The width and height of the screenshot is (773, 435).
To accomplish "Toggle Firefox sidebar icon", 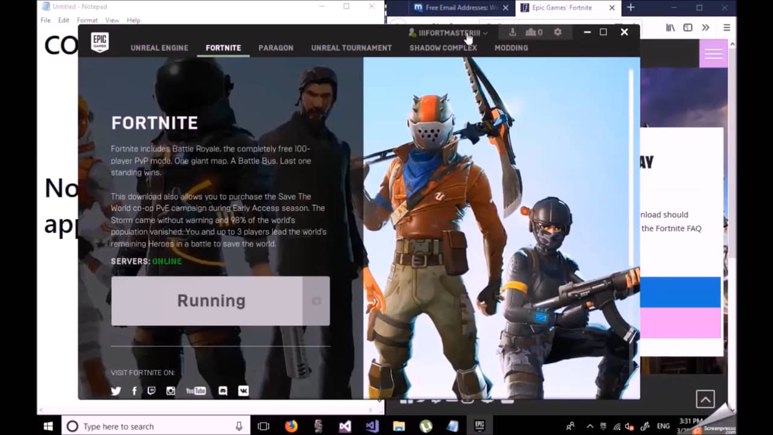I will (x=688, y=27).
